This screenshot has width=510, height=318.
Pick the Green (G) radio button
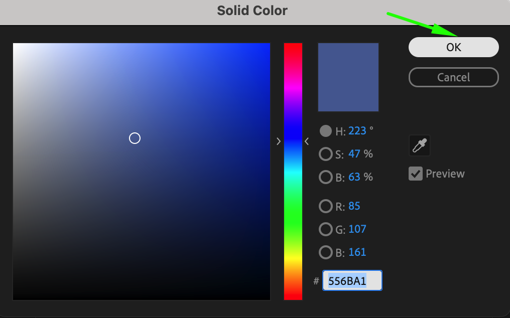point(326,229)
